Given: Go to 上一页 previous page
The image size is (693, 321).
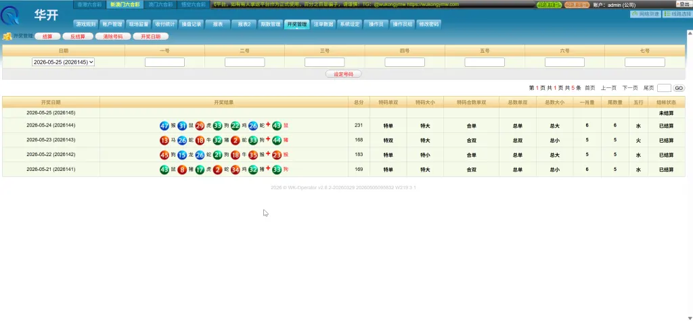Looking at the screenshot, I should coord(608,88).
